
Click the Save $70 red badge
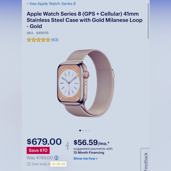coord(38,150)
